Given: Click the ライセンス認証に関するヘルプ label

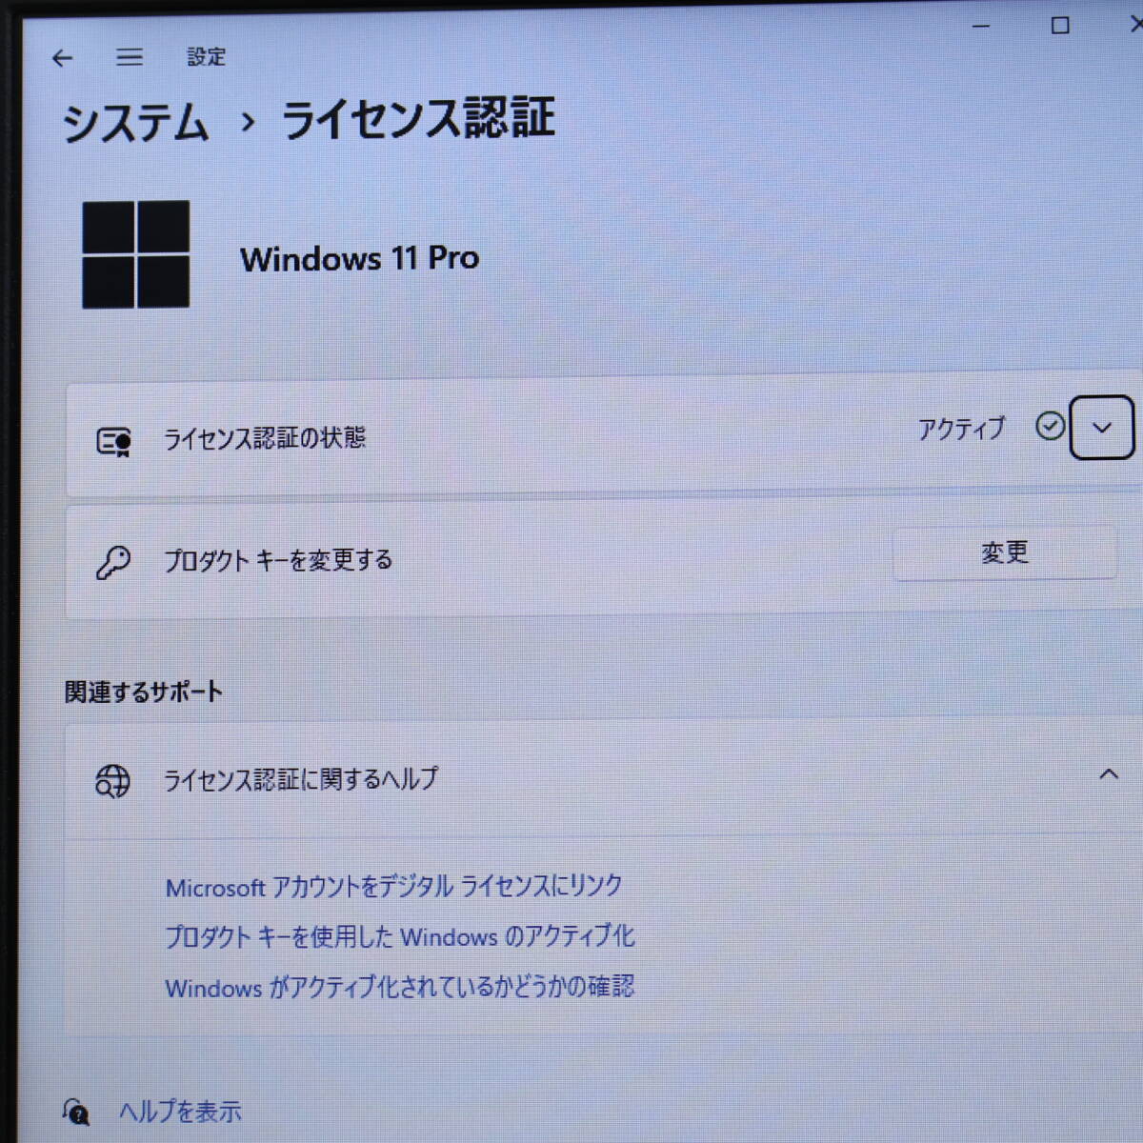Looking at the screenshot, I should pyautogui.click(x=301, y=779).
